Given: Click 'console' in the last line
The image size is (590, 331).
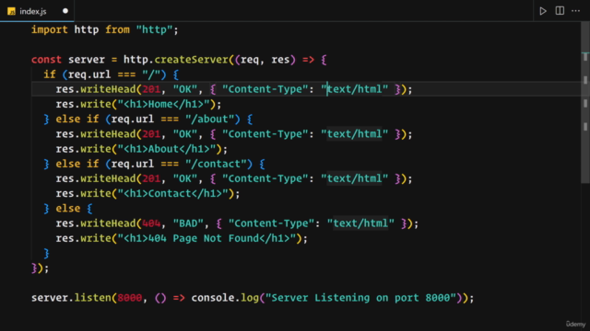Looking at the screenshot, I should tap(213, 298).
